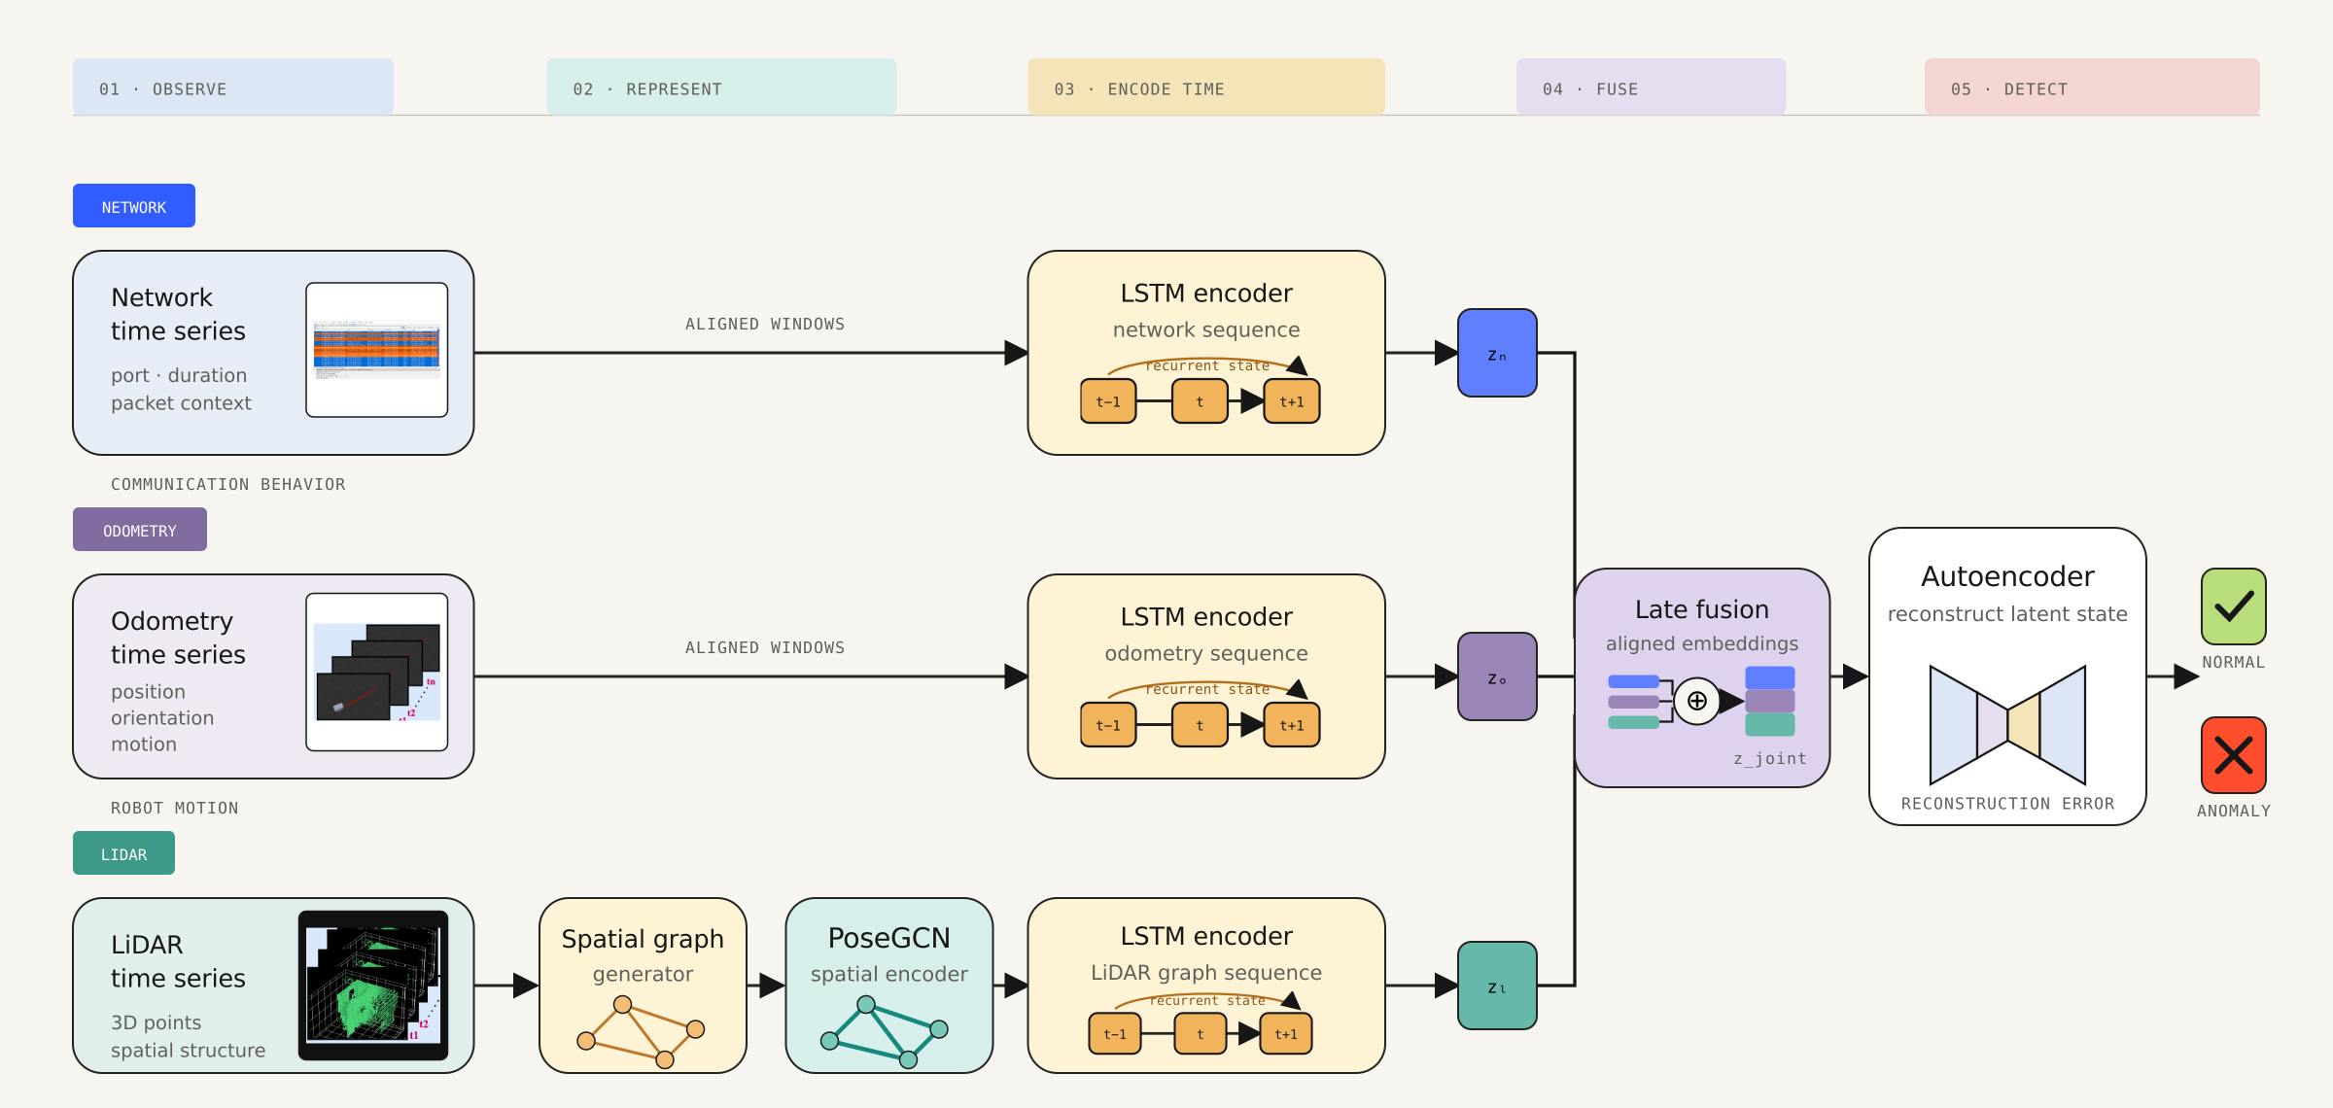Click the 'spatial structure' text

pyautogui.click(x=188, y=1051)
